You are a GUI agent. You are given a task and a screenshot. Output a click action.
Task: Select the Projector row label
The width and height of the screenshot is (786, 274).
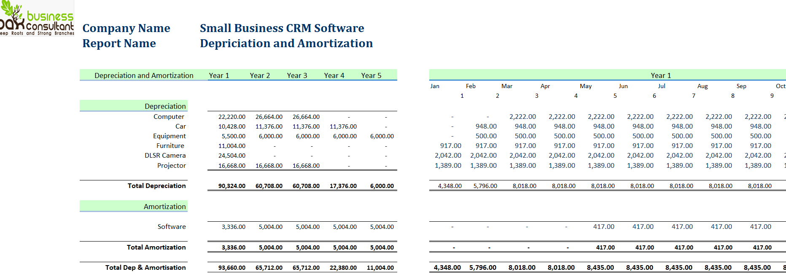point(171,166)
